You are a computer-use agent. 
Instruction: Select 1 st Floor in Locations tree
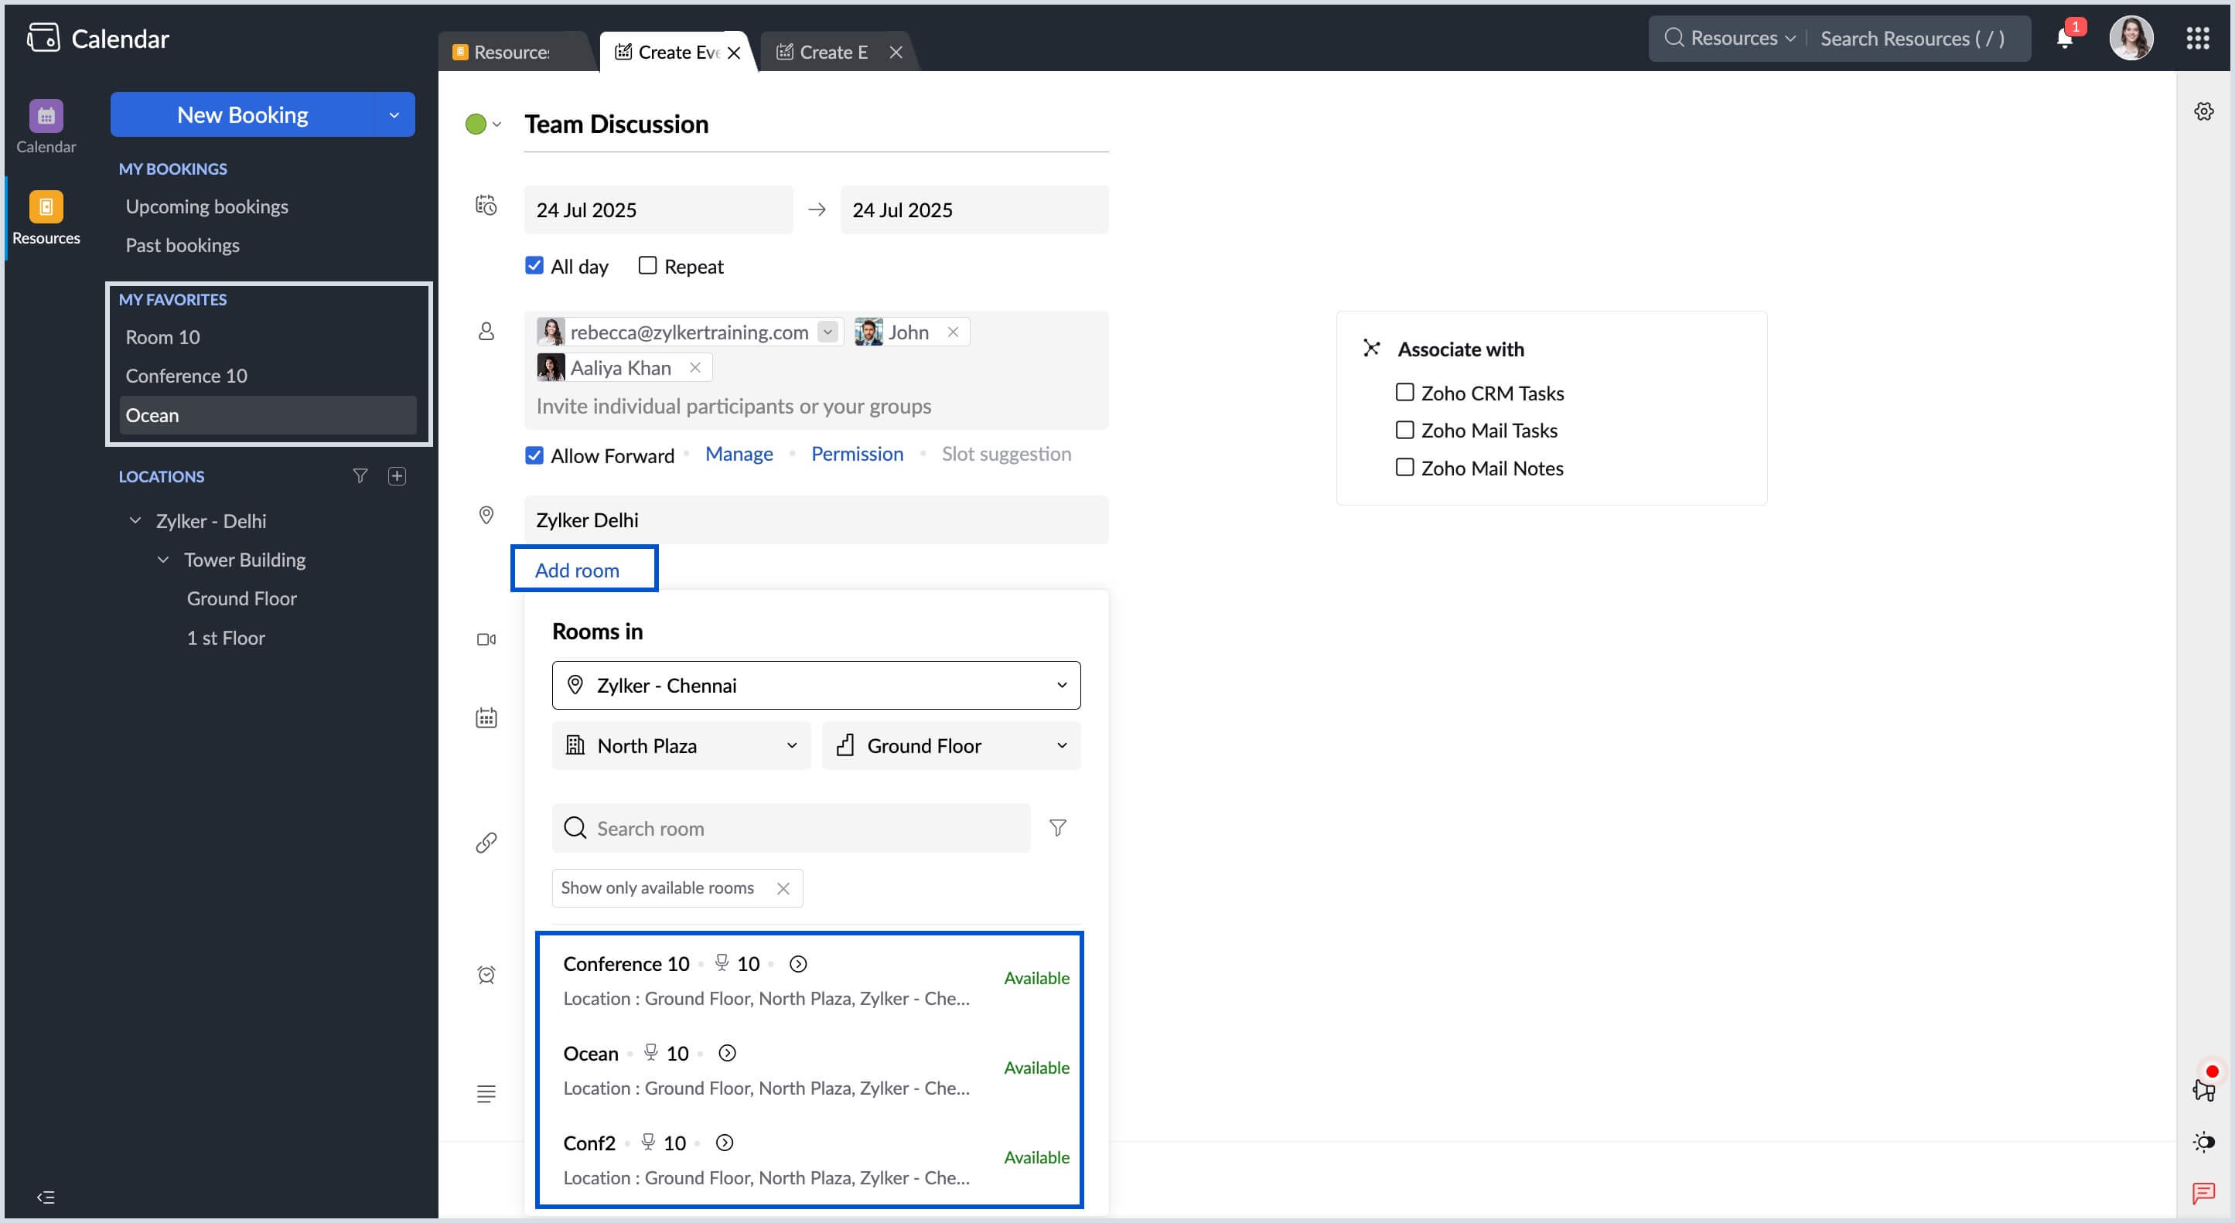click(226, 638)
